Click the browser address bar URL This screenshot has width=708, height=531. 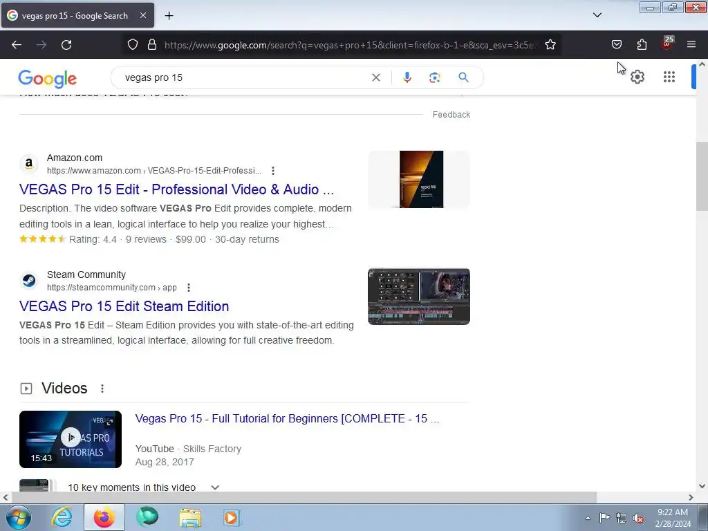coord(350,45)
